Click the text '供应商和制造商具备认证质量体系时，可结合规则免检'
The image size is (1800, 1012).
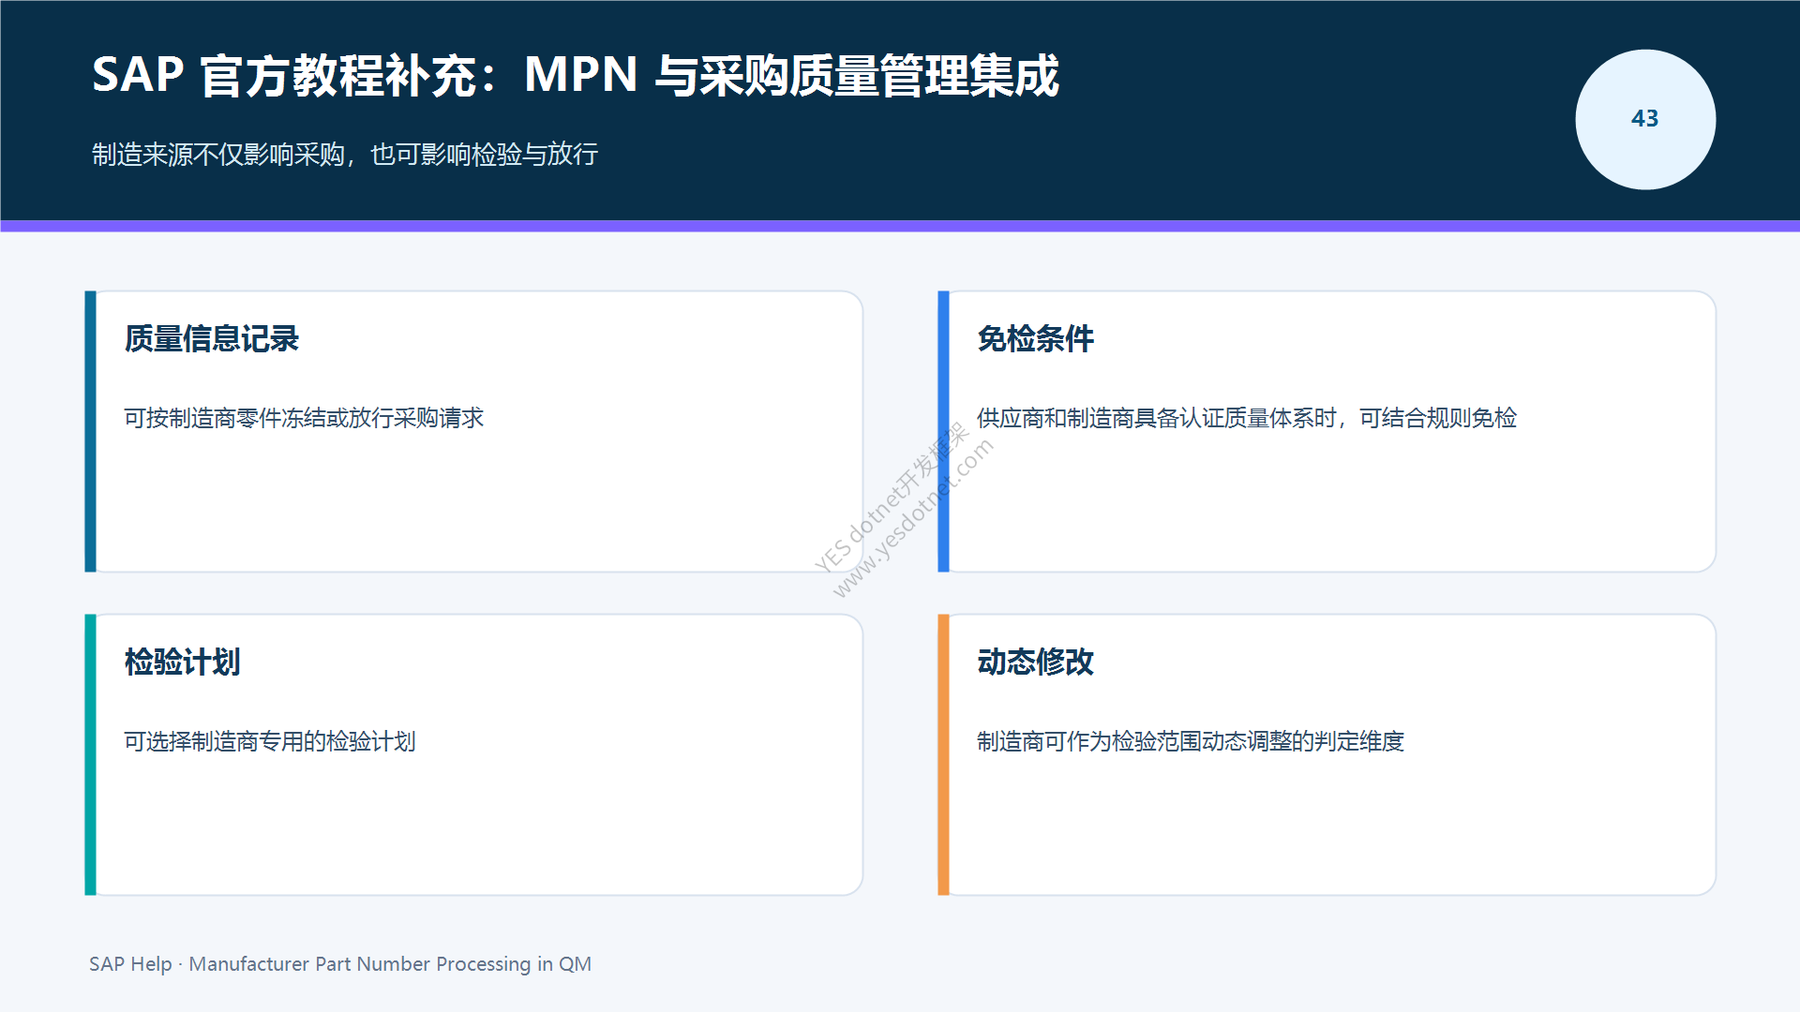1247,418
